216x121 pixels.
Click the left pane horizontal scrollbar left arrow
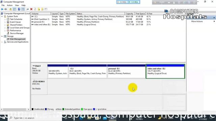pos(2,109)
